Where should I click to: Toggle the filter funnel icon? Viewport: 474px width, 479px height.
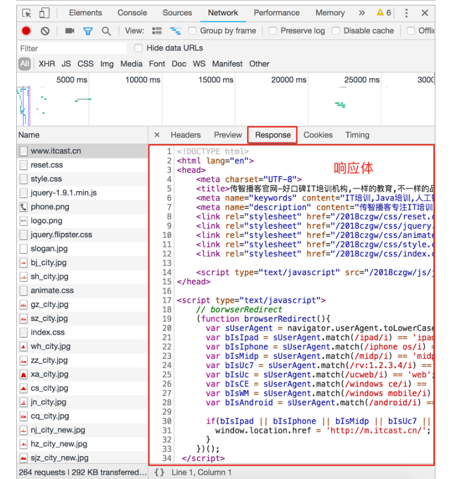88,31
